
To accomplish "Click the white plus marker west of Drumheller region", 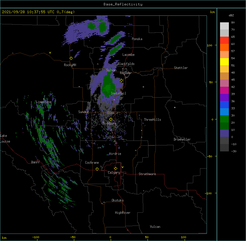I will coord(175,107).
